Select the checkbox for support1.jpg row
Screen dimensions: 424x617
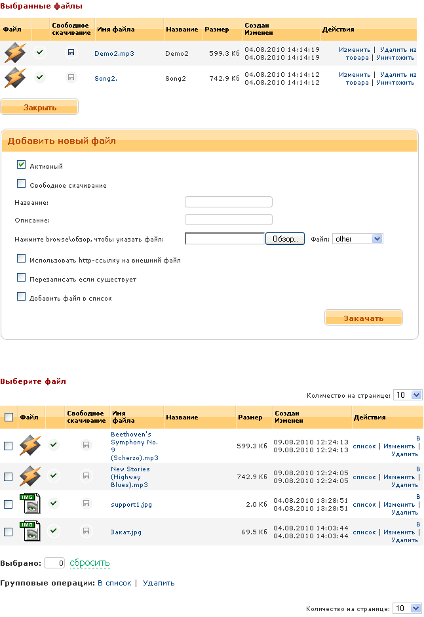(9, 504)
